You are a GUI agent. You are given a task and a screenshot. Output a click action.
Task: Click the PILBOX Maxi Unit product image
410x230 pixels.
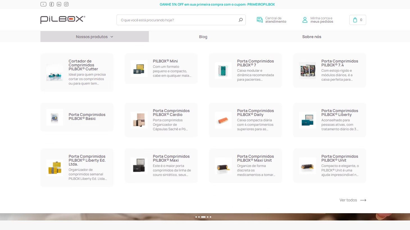223,166
